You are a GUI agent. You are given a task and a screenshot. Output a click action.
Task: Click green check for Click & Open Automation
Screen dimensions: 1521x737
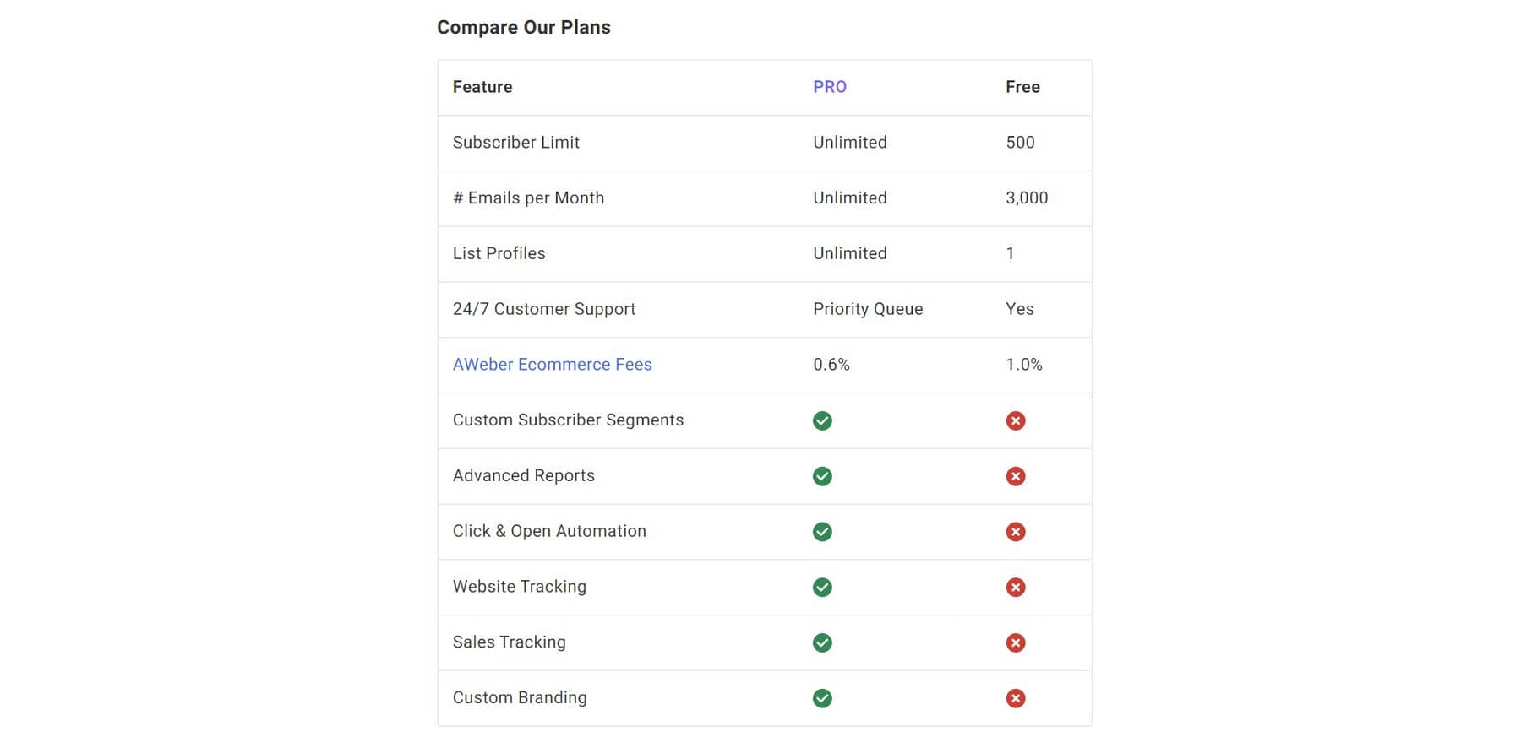click(x=822, y=532)
